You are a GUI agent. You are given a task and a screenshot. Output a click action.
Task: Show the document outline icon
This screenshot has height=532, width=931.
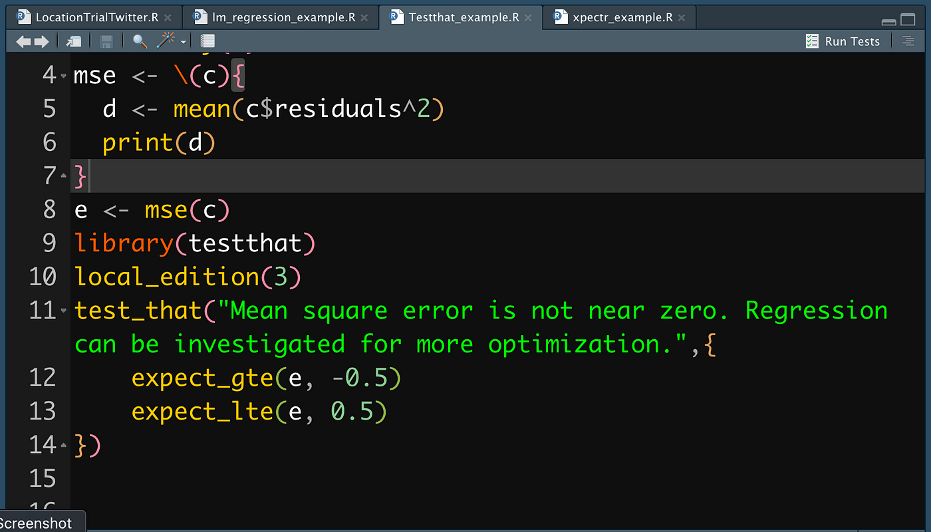point(908,41)
